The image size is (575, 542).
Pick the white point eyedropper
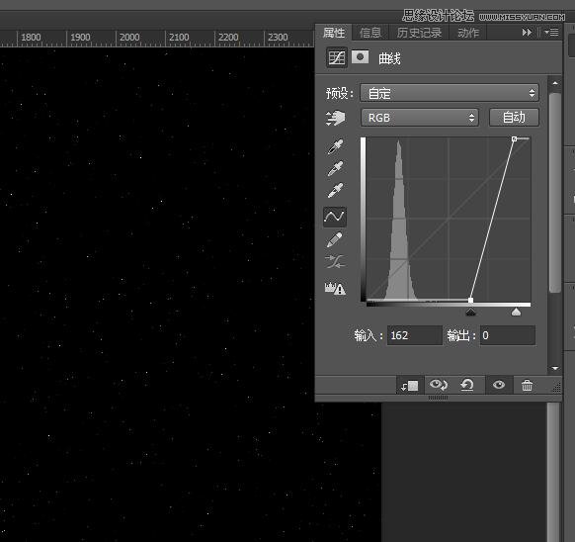click(335, 191)
